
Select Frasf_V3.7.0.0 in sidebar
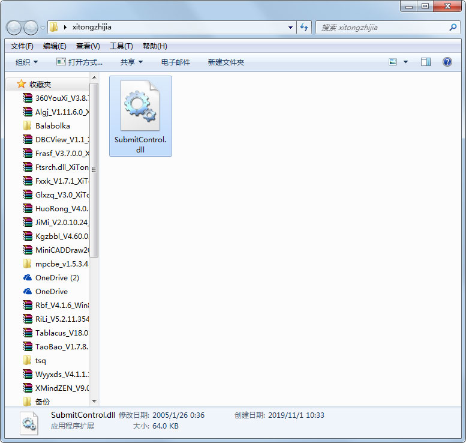point(56,154)
